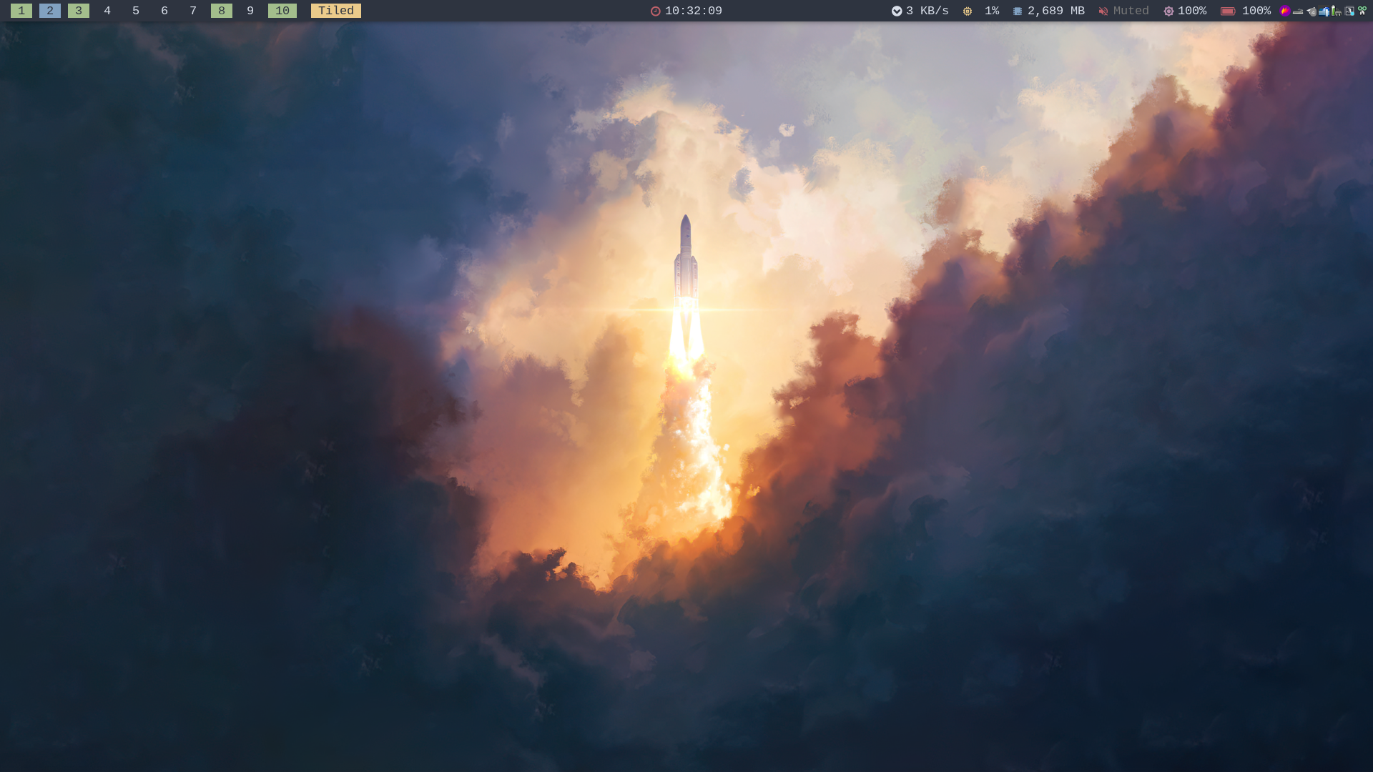This screenshot has height=772, width=1373.
Task: Click the CPU usage chip icon
Action: point(968,11)
